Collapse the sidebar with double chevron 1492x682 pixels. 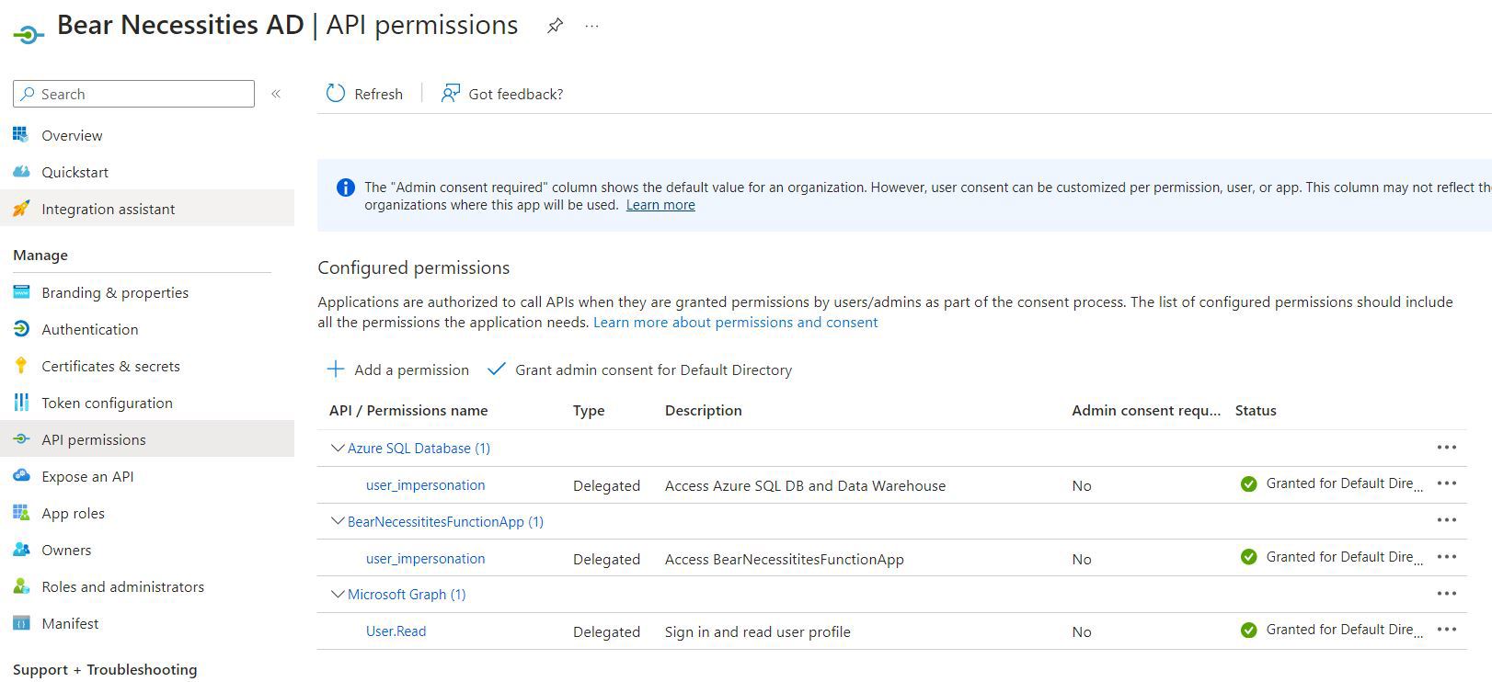click(x=276, y=94)
